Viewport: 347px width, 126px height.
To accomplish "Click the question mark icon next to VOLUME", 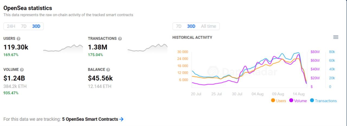I will point(22,70).
